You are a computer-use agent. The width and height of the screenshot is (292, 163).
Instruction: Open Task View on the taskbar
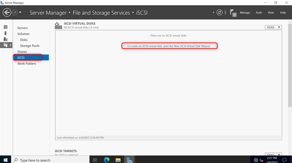95,160
